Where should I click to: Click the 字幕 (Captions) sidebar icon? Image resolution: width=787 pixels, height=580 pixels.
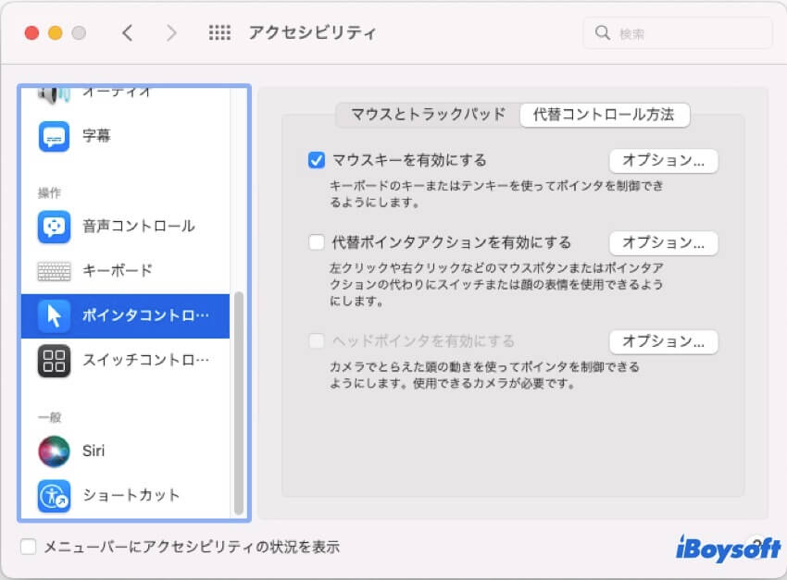pos(54,136)
